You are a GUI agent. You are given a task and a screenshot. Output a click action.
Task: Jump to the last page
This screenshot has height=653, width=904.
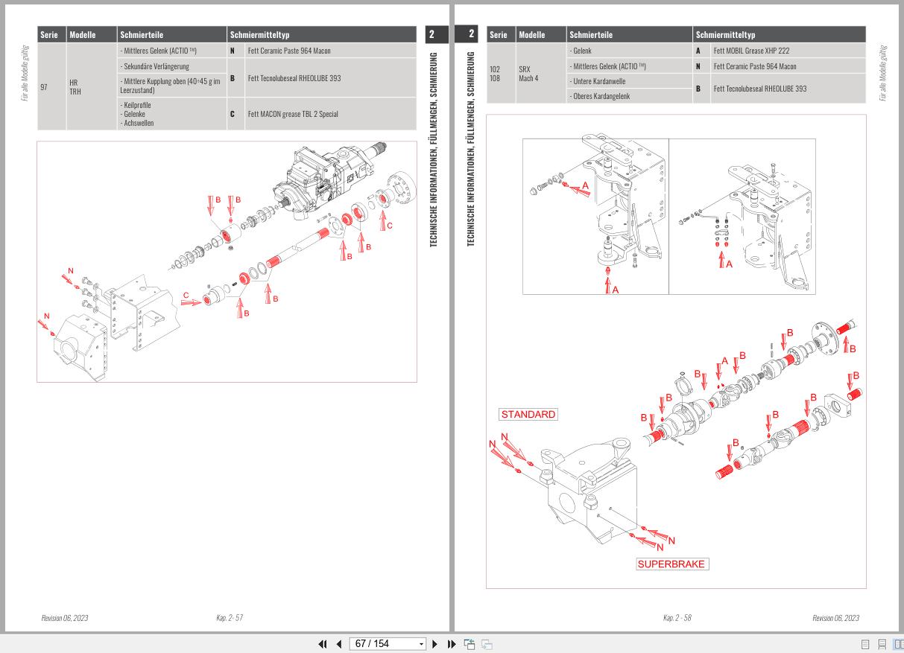[x=452, y=644]
